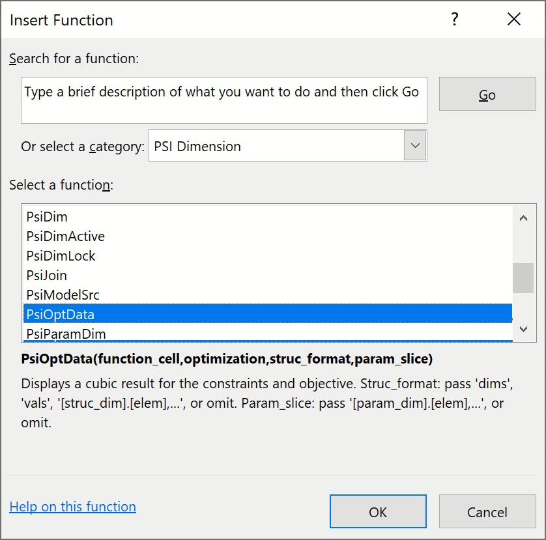546x540 pixels.
Task: Click the Cancel button
Action: [487, 512]
